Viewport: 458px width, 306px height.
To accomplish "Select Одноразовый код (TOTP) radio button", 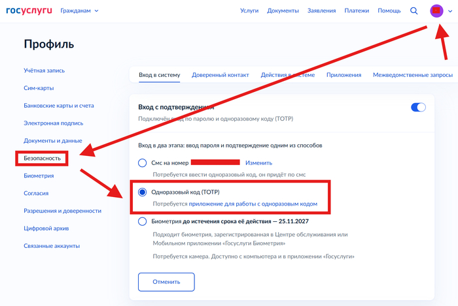I will pos(143,192).
